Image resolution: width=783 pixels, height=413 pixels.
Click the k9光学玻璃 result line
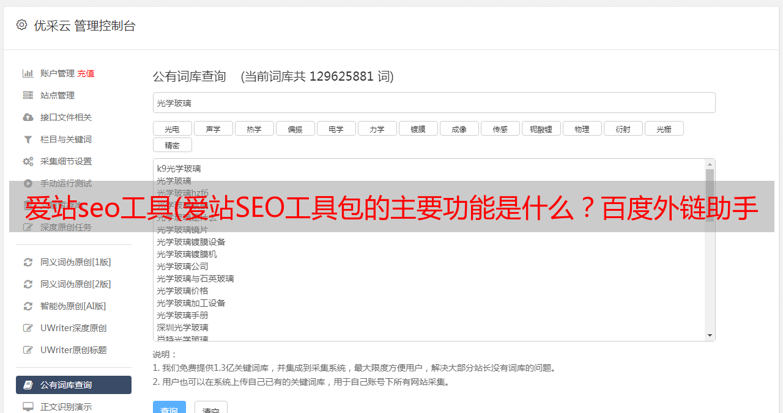(x=179, y=169)
